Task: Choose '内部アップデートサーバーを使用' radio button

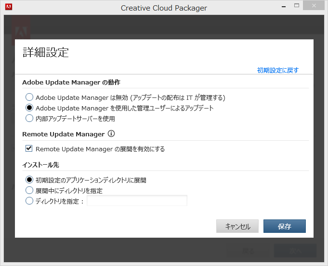Action: tap(29, 118)
